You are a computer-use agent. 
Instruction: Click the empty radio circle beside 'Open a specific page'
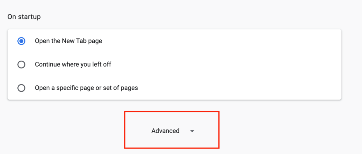pyautogui.click(x=21, y=88)
